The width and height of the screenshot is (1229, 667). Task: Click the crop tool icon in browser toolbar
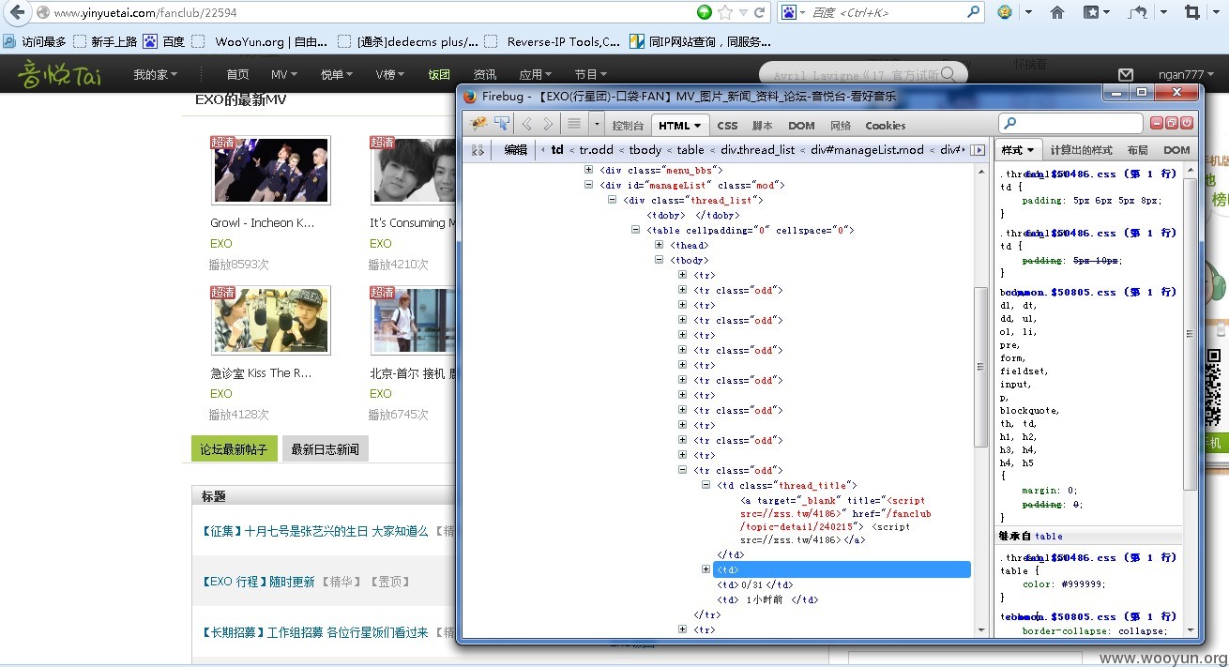pos(1192,12)
